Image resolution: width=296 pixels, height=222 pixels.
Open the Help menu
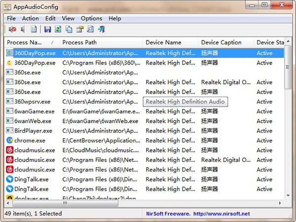115,19
